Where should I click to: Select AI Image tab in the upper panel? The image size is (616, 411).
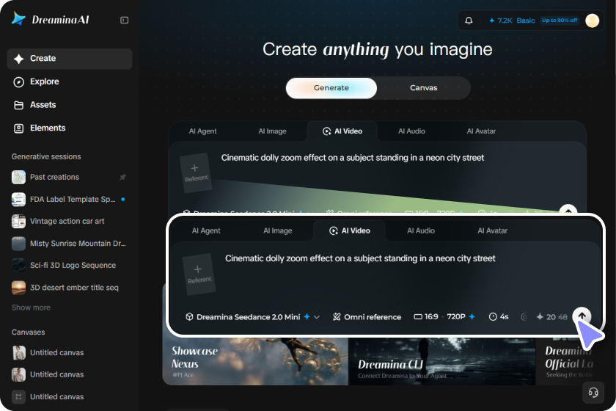(x=272, y=131)
